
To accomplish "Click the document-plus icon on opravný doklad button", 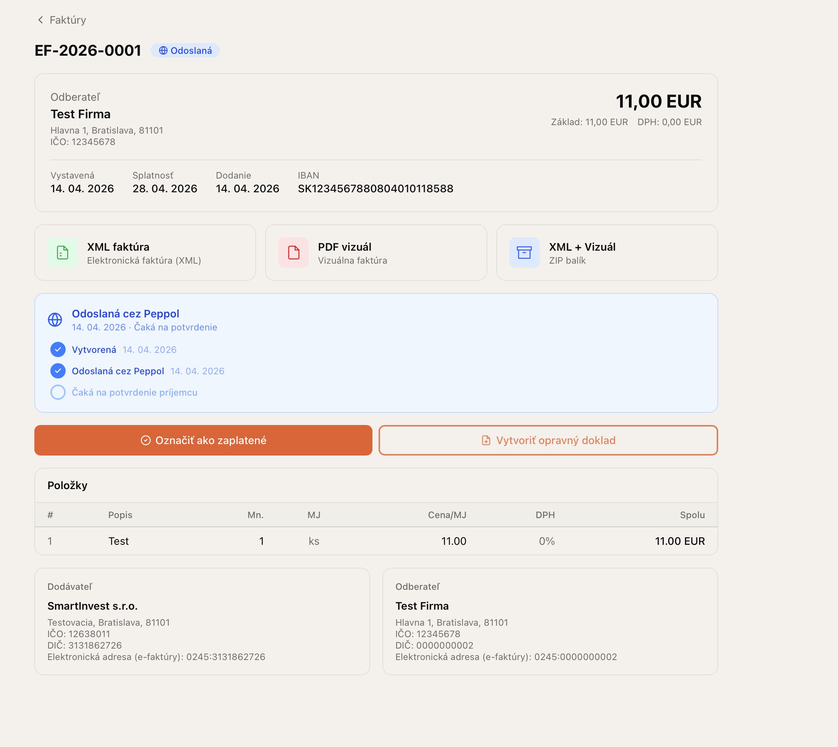I will pos(486,440).
